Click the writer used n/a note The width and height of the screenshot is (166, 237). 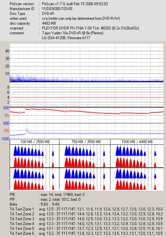coord(81,18)
